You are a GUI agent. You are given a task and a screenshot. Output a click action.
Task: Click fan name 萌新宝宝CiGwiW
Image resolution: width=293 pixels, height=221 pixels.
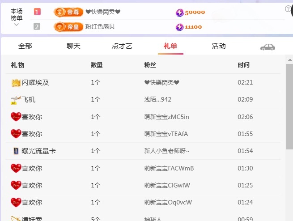(x=167, y=185)
